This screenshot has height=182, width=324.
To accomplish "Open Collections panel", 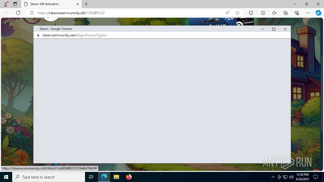I will tap(286, 13).
